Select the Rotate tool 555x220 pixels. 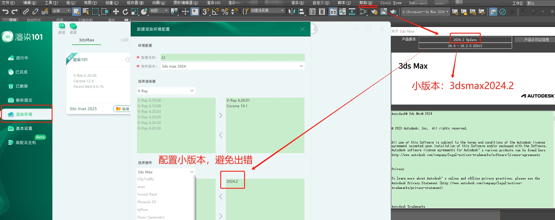click(x=125, y=12)
